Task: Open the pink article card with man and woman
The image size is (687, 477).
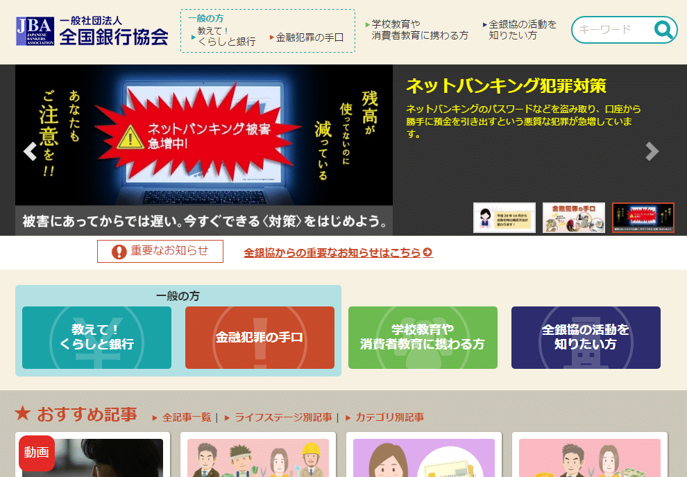Action: coord(590,455)
